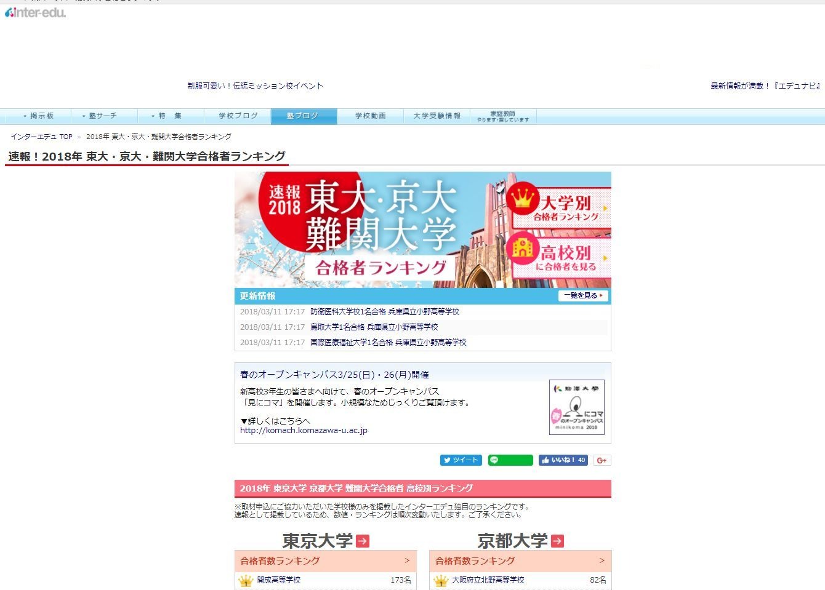Click the 駒澤大学 open campus thumbnail
The height and width of the screenshot is (590, 825).
(576, 407)
